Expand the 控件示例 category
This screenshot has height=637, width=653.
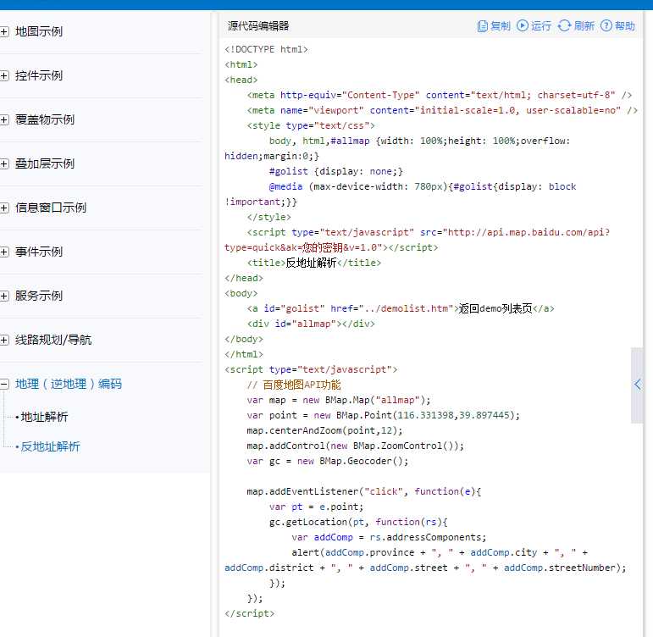click(x=4, y=75)
